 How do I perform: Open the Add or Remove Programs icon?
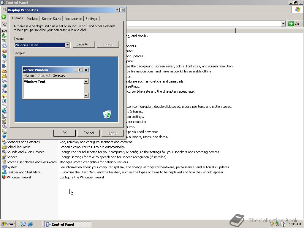tap(4, 46)
